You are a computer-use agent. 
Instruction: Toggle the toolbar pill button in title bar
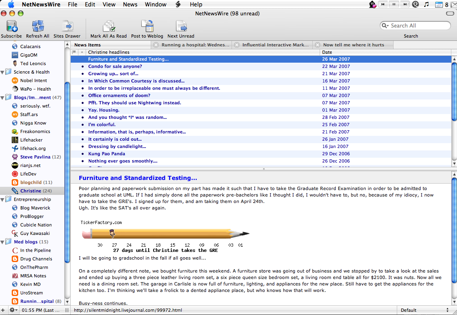click(x=450, y=13)
